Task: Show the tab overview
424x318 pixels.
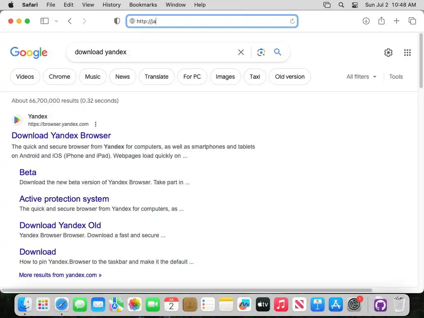Action: point(412,21)
